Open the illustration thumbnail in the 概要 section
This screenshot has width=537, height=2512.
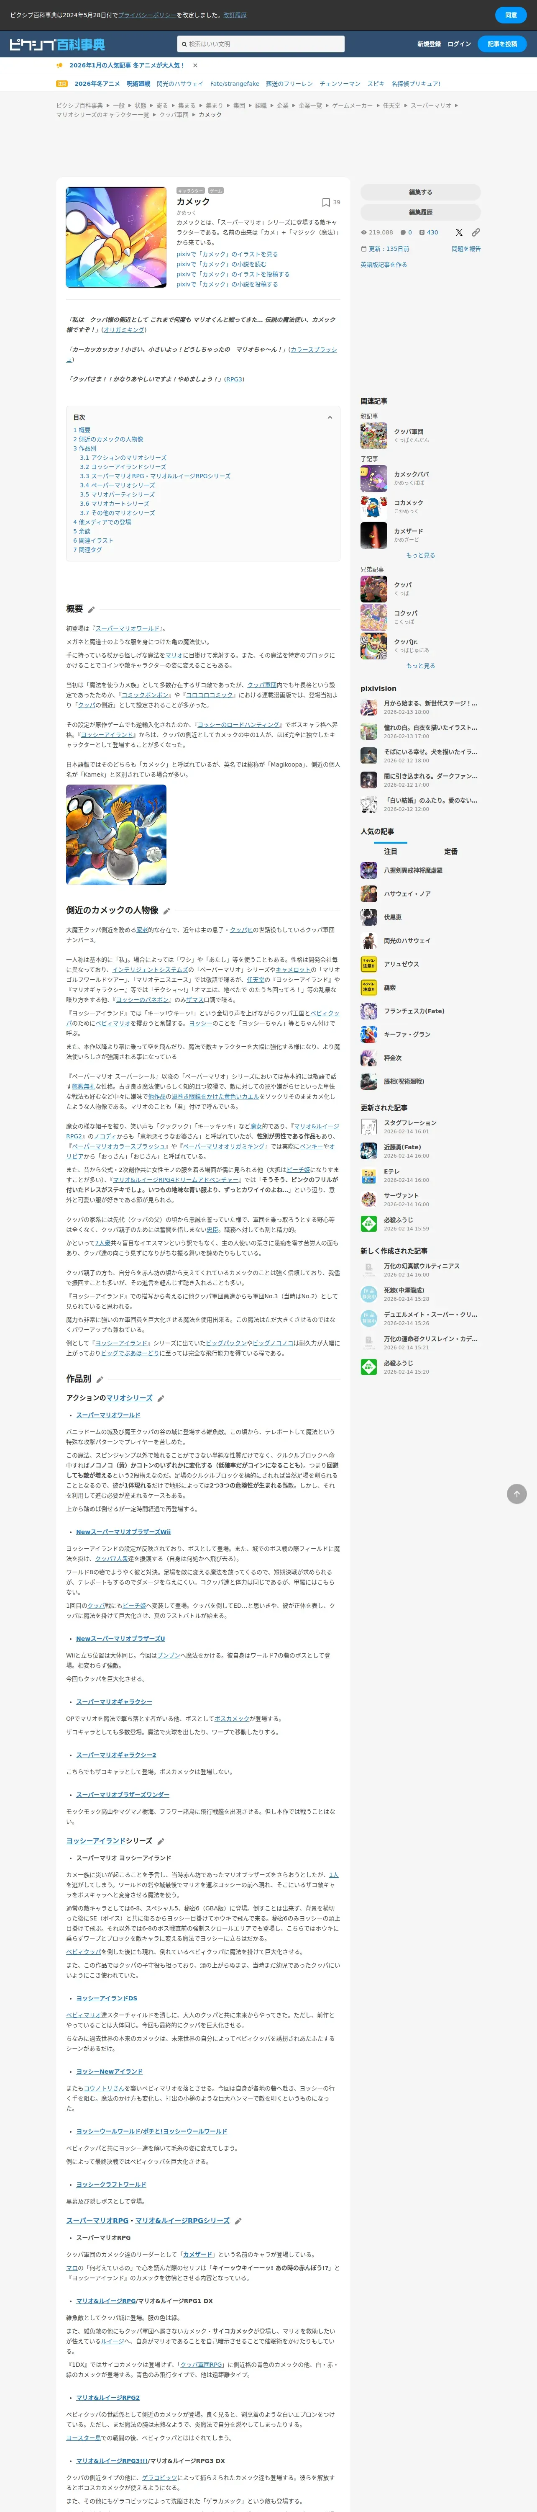pos(116,835)
